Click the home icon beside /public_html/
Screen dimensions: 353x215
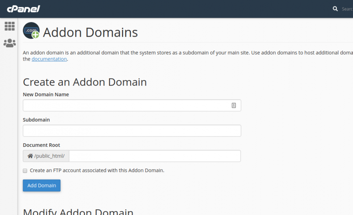[30, 156]
